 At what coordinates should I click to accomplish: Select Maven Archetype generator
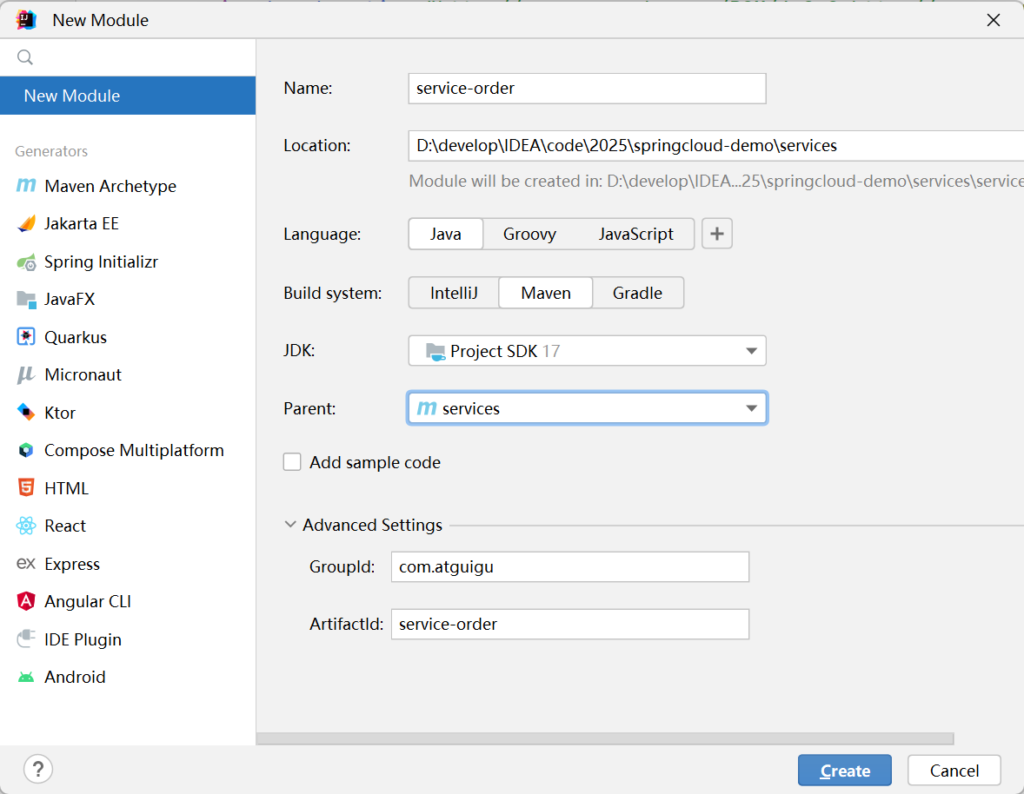pyautogui.click(x=128, y=186)
